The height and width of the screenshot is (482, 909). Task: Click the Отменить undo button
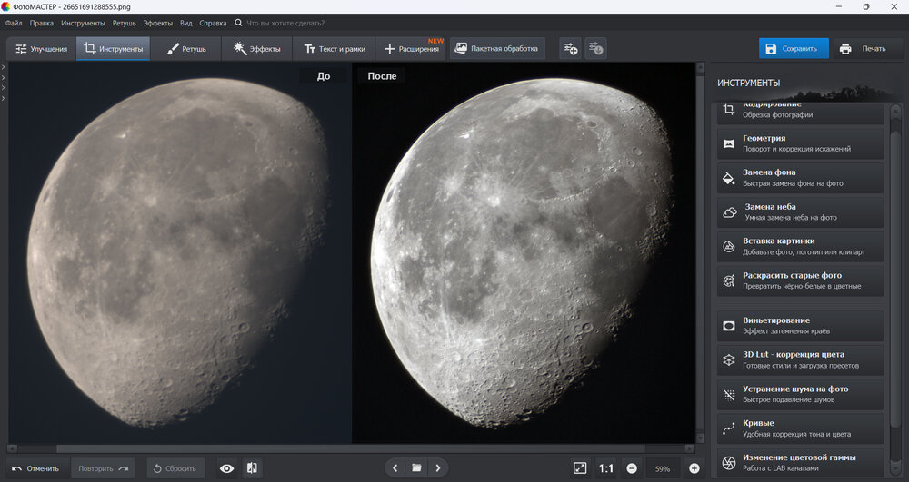tap(35, 468)
